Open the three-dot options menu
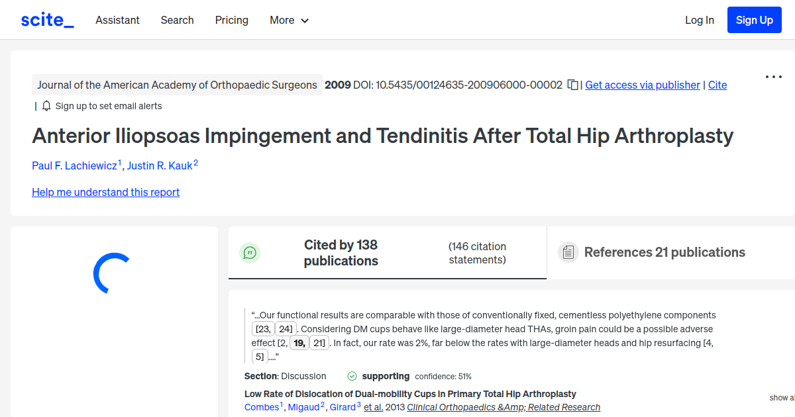The width and height of the screenshot is (795, 417). point(773,77)
